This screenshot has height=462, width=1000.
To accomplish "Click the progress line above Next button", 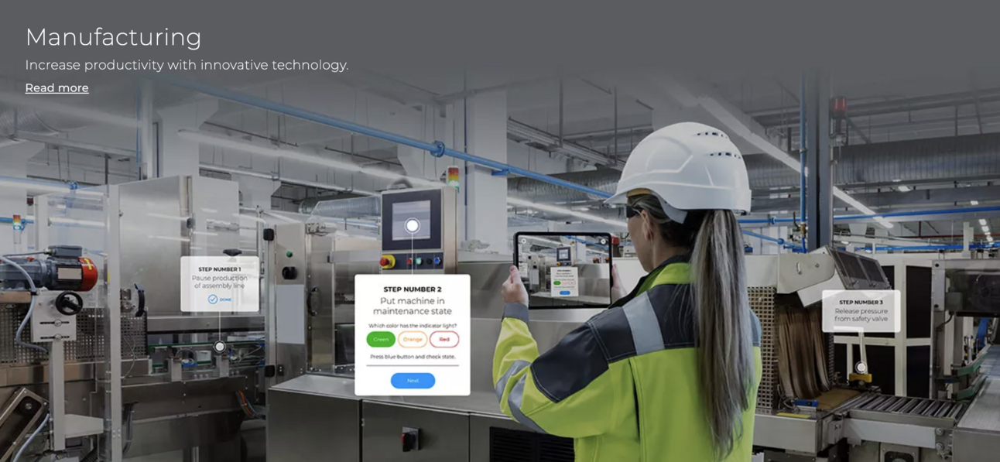I will click(x=413, y=366).
